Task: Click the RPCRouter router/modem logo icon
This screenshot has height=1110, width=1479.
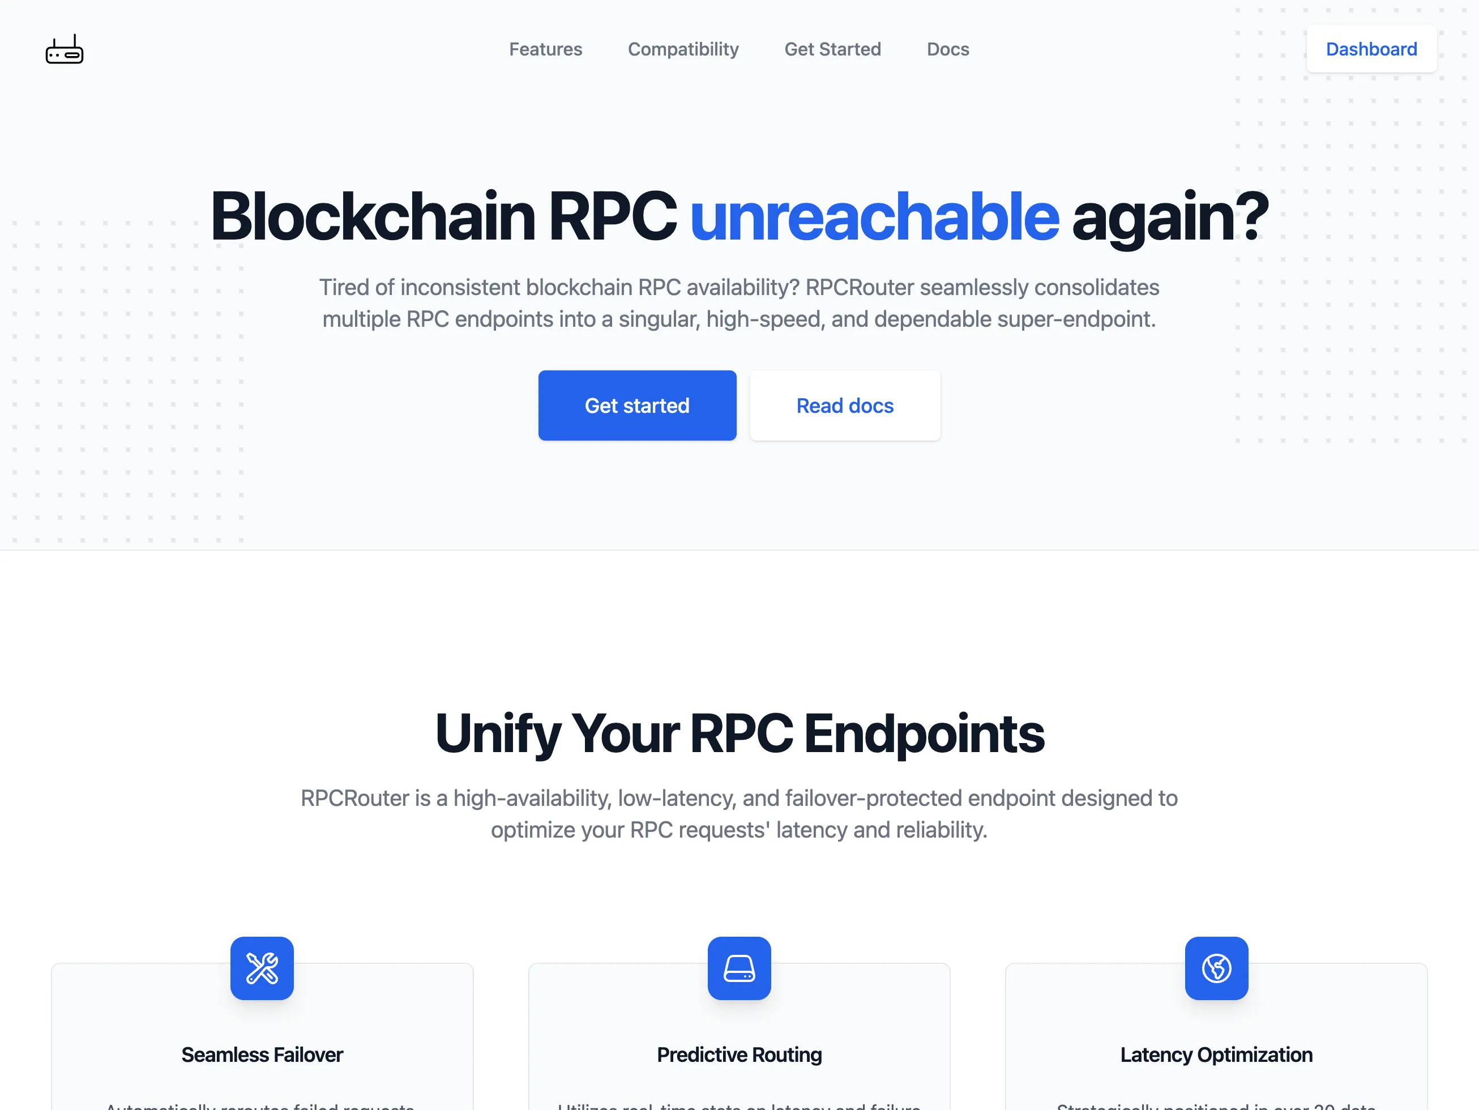Action: [x=64, y=49]
